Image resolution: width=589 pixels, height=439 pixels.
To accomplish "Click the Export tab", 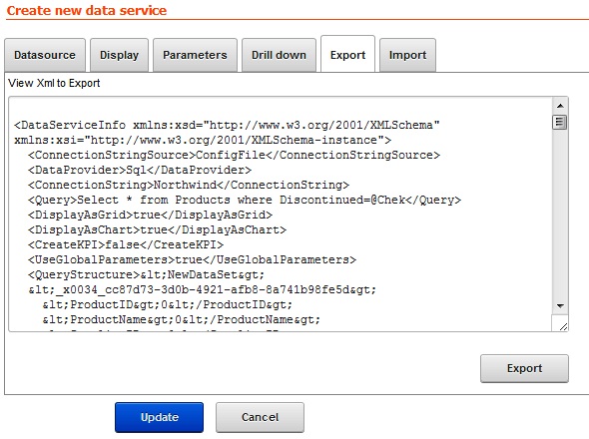I will [347, 55].
